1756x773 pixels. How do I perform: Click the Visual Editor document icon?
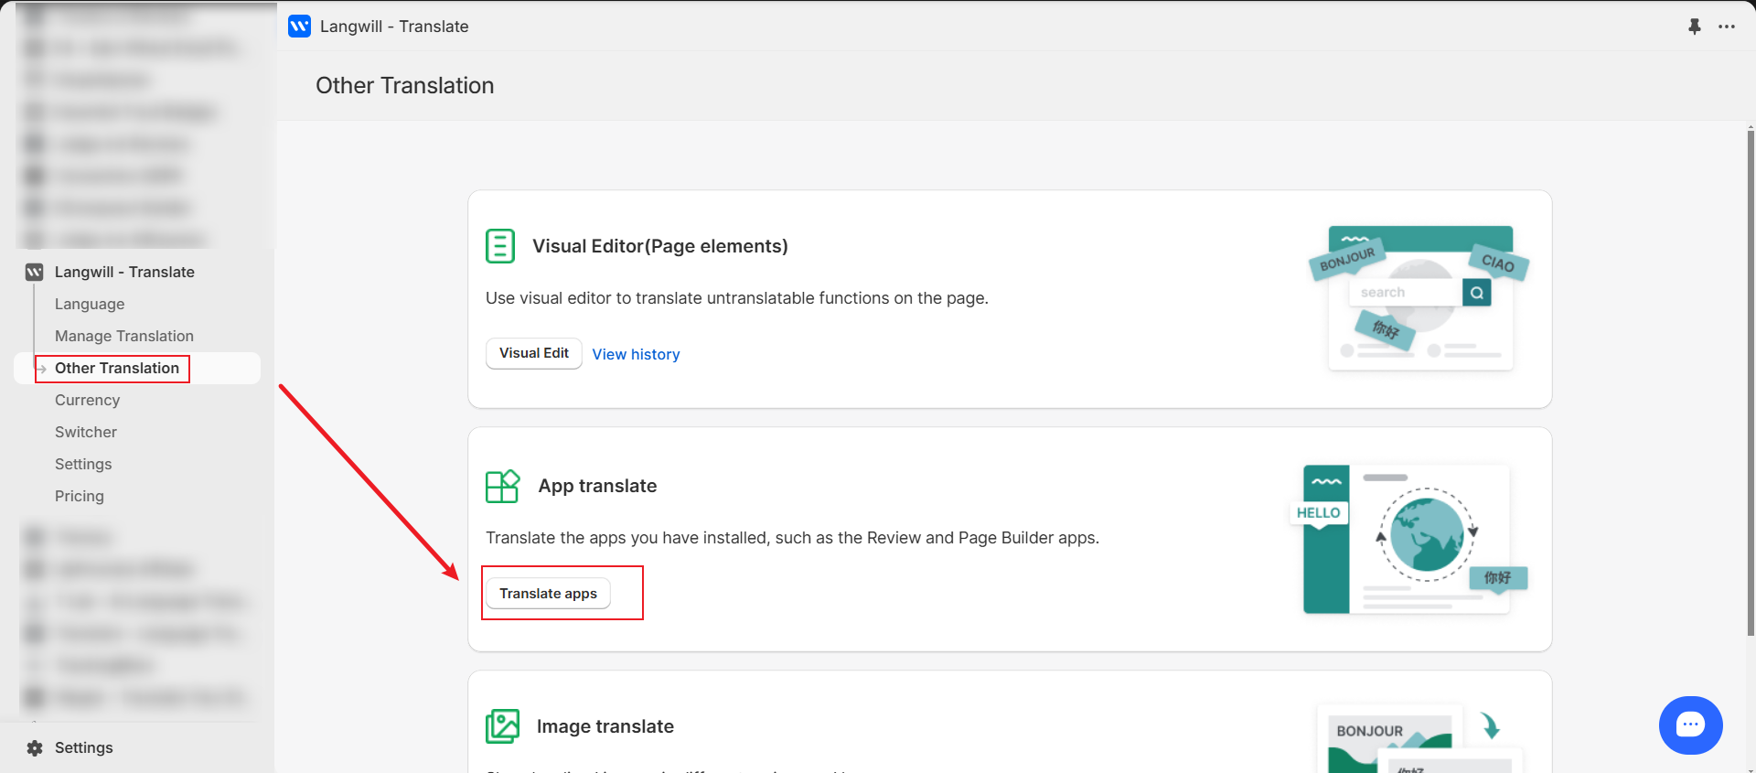point(500,246)
